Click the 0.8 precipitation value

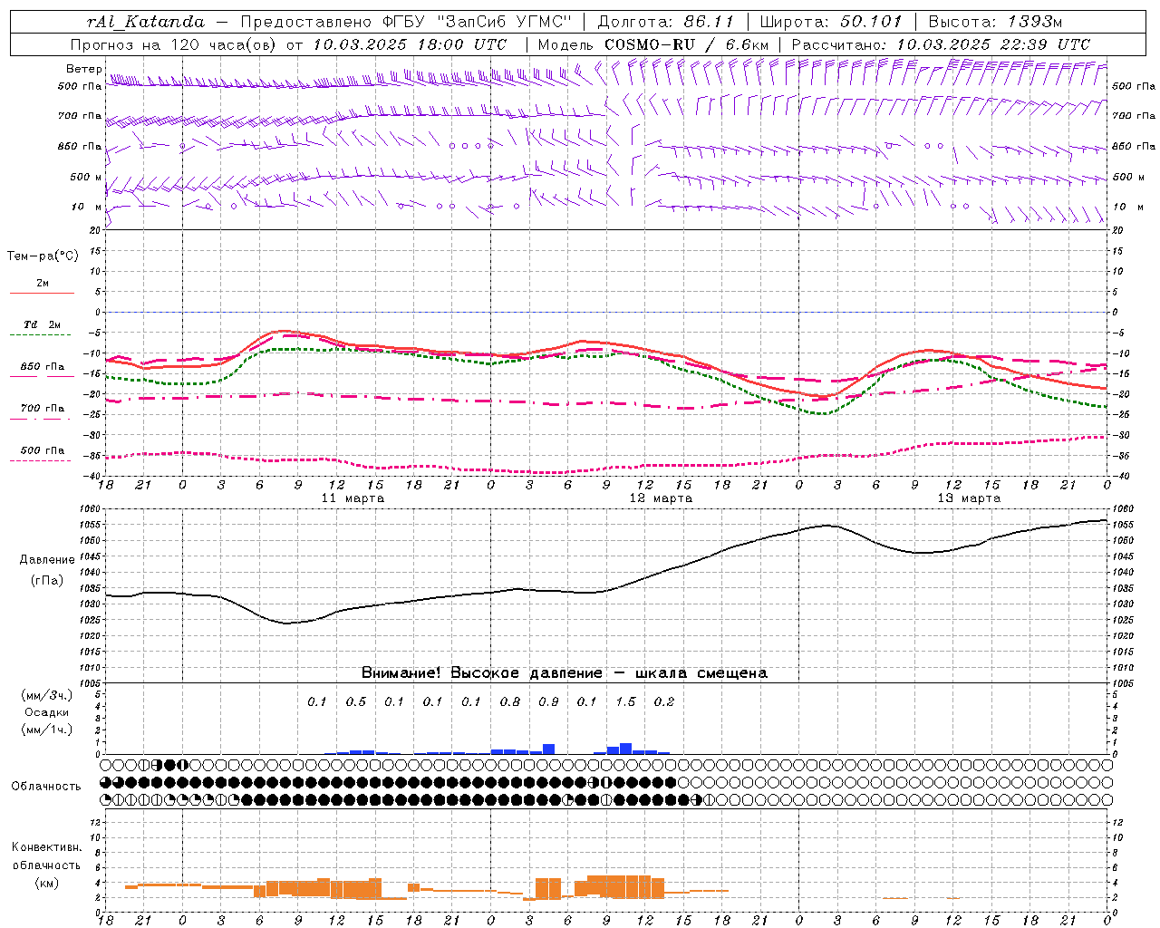pos(510,701)
